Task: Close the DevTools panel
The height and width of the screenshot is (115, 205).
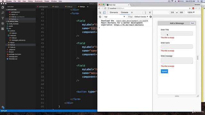Action: (x=150, y=12)
